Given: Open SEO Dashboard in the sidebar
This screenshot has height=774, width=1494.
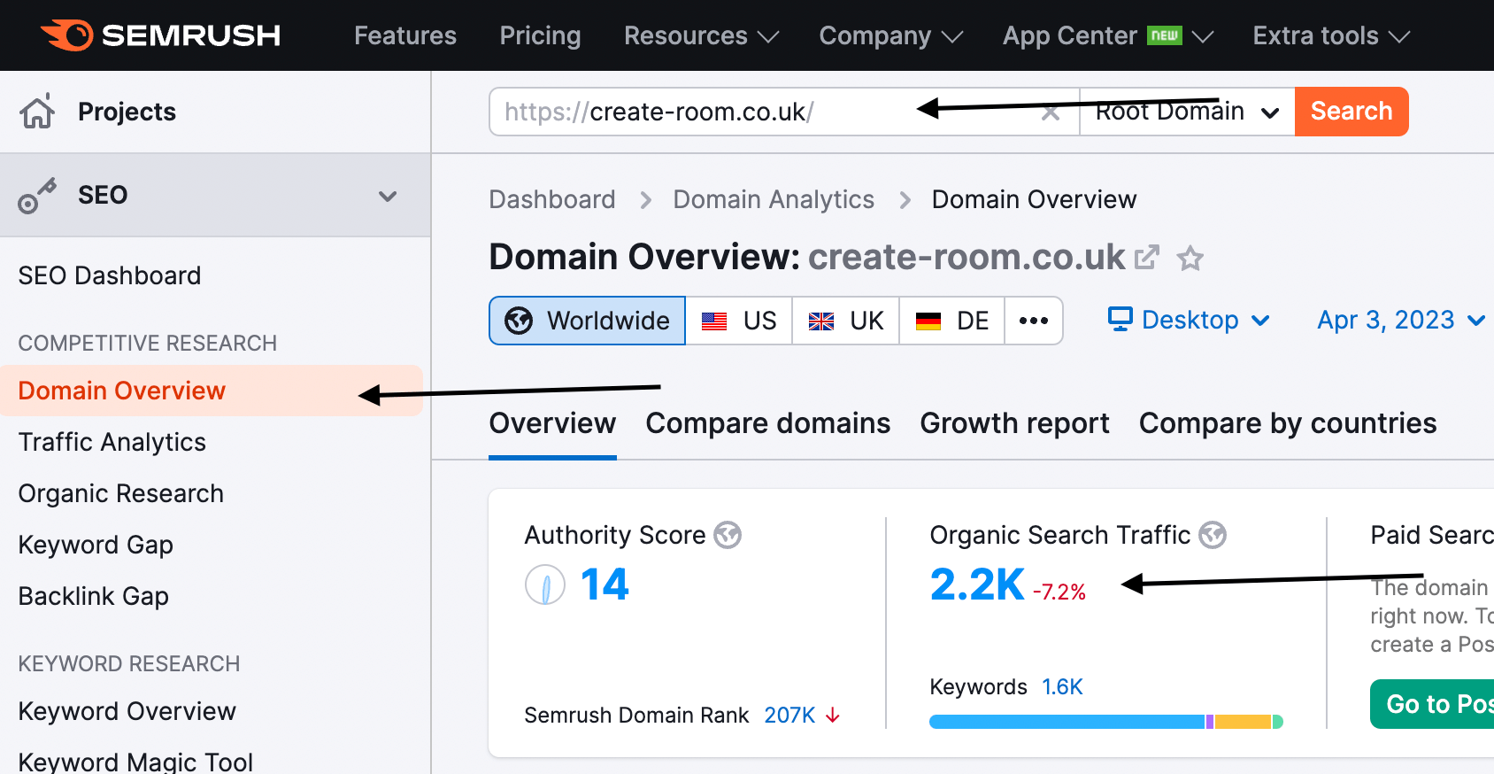Looking at the screenshot, I should tap(110, 275).
